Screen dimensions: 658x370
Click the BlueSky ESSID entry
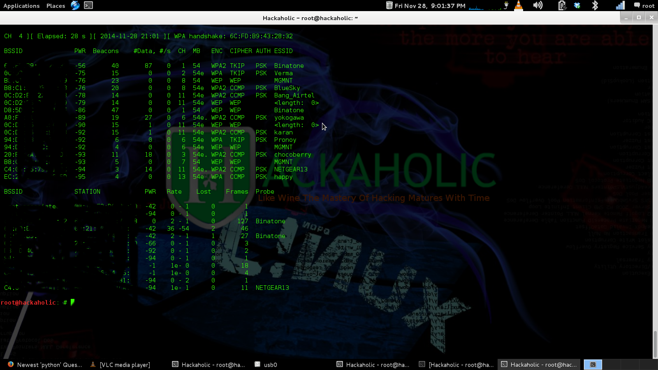point(287,88)
